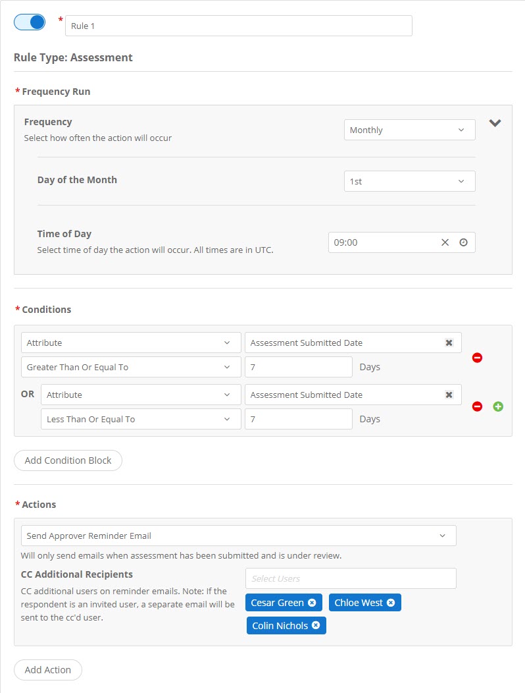525x693 pixels.
Task: Delete the first condition with red minus icon
Action: (x=477, y=357)
